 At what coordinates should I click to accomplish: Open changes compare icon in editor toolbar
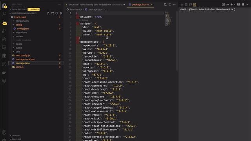point(165,4)
